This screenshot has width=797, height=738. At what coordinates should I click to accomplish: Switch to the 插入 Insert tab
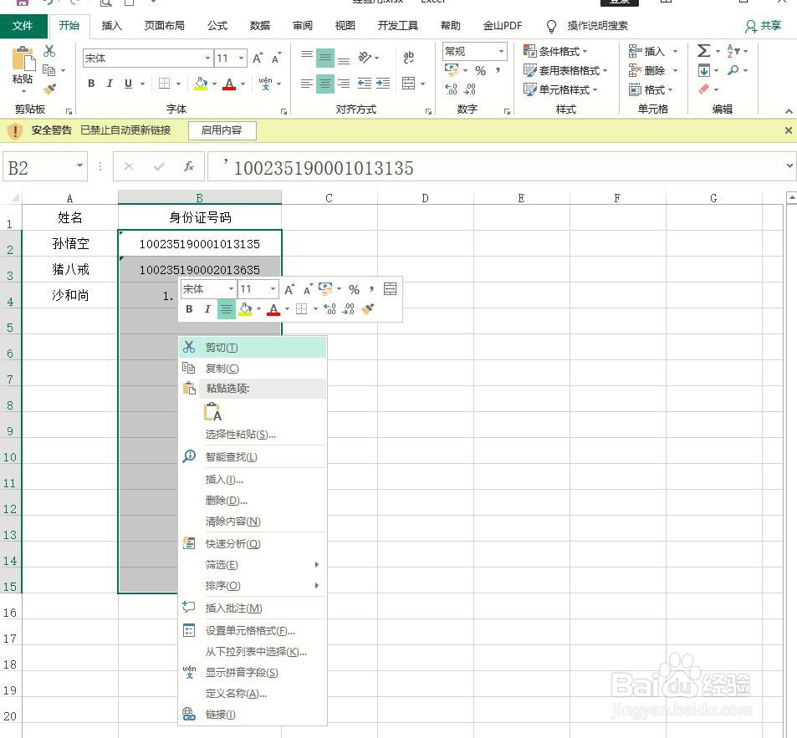pos(111,25)
